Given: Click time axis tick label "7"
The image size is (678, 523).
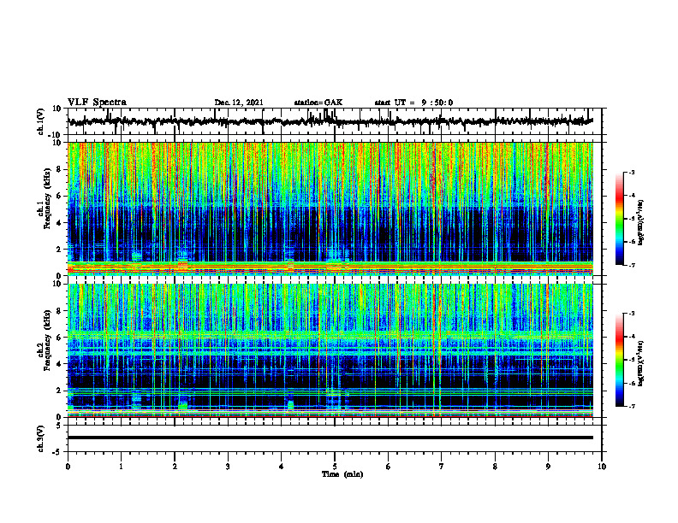Looking at the screenshot, I should click(442, 467).
